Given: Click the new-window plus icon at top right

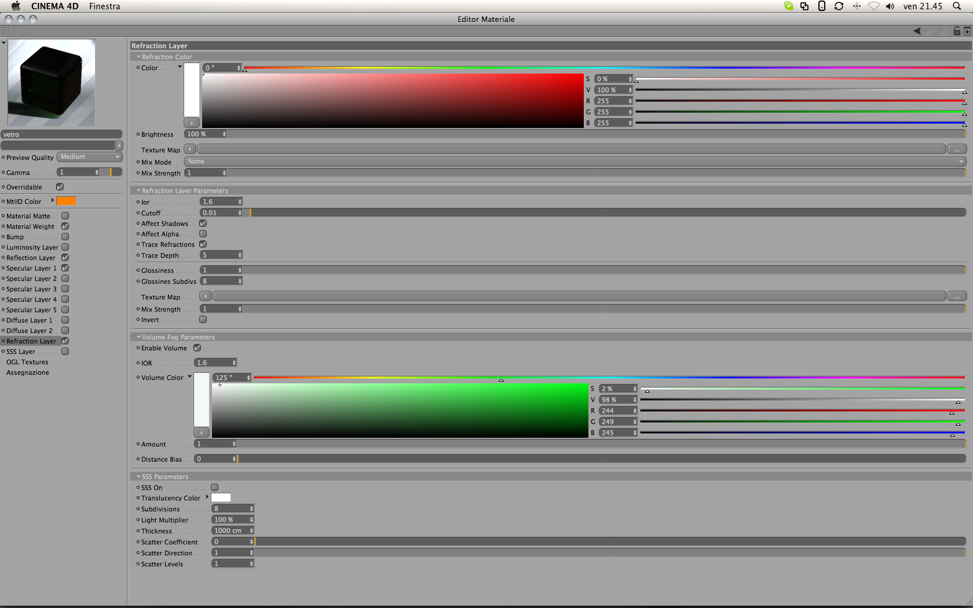Looking at the screenshot, I should (967, 31).
